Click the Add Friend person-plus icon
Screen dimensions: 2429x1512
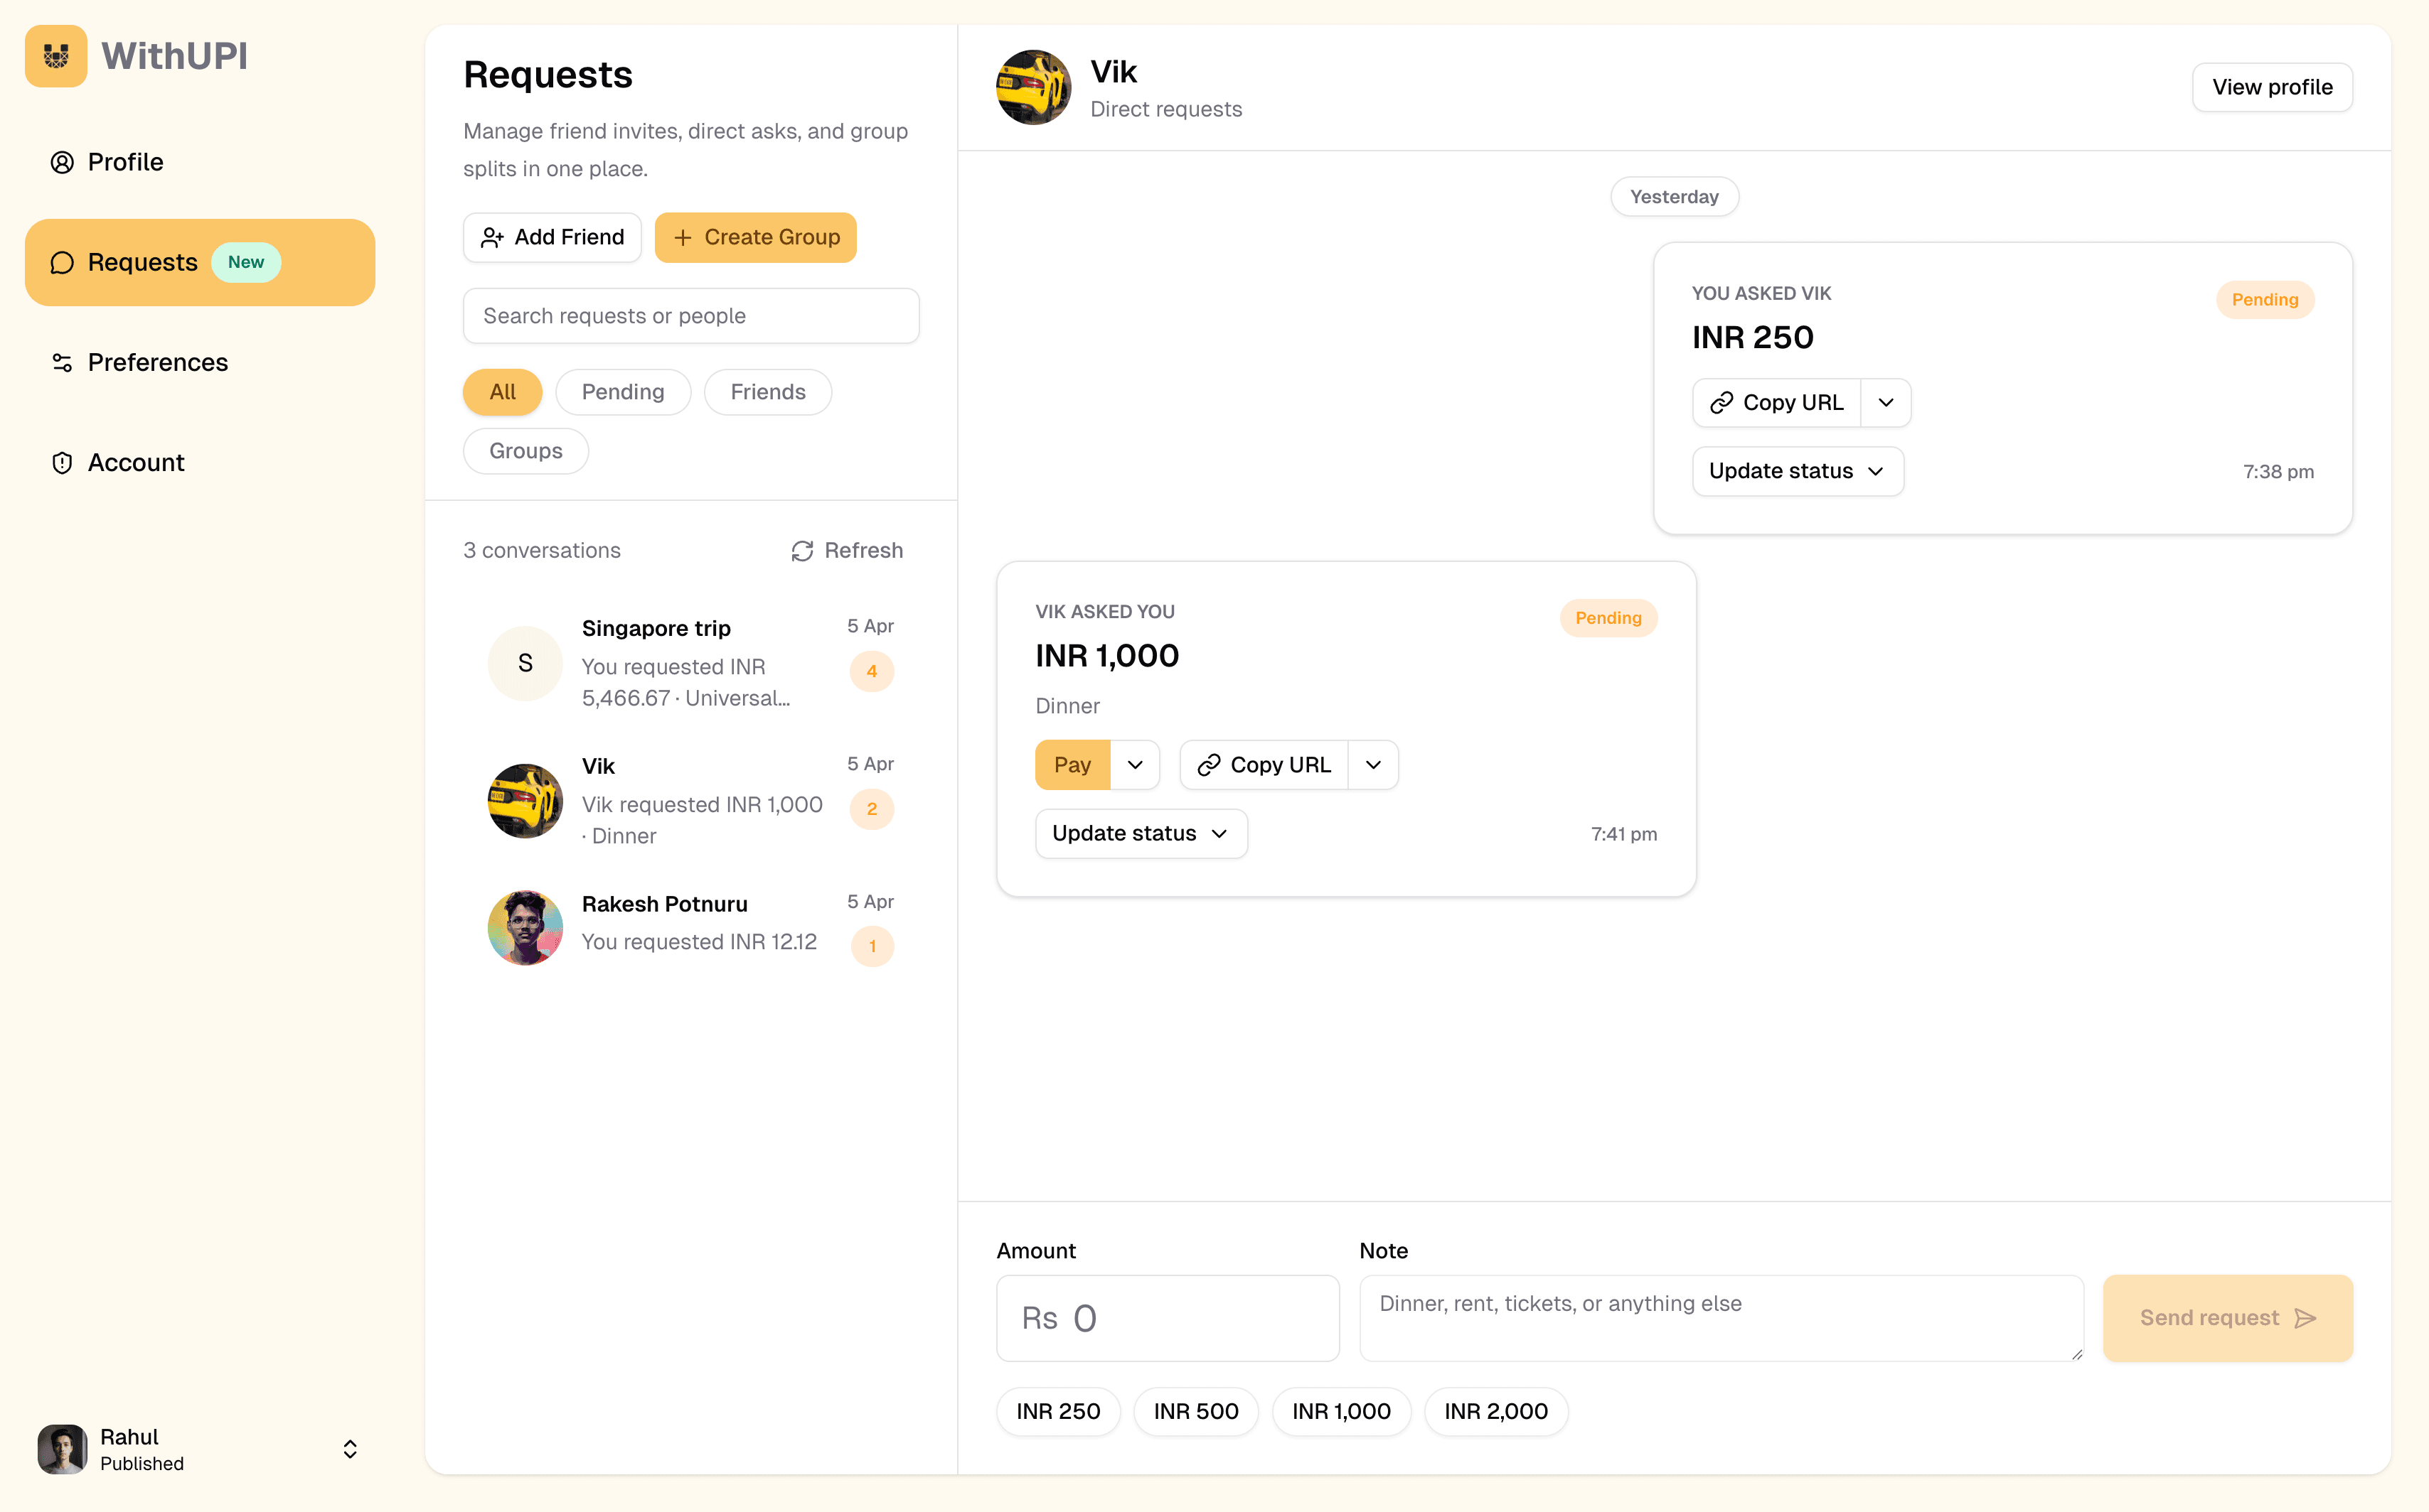[x=492, y=237]
